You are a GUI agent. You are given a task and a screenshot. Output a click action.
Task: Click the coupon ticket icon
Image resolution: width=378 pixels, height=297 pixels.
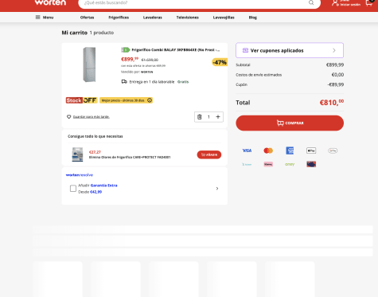click(245, 50)
